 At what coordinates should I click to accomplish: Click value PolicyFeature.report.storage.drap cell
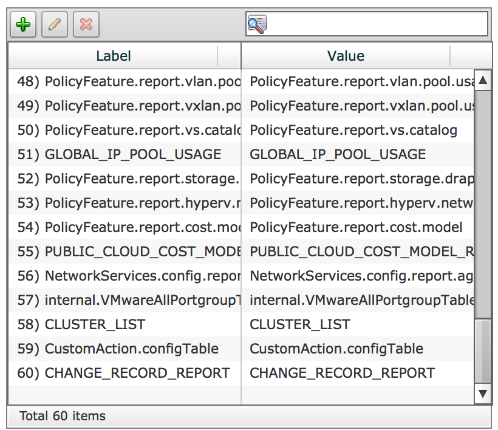358,179
